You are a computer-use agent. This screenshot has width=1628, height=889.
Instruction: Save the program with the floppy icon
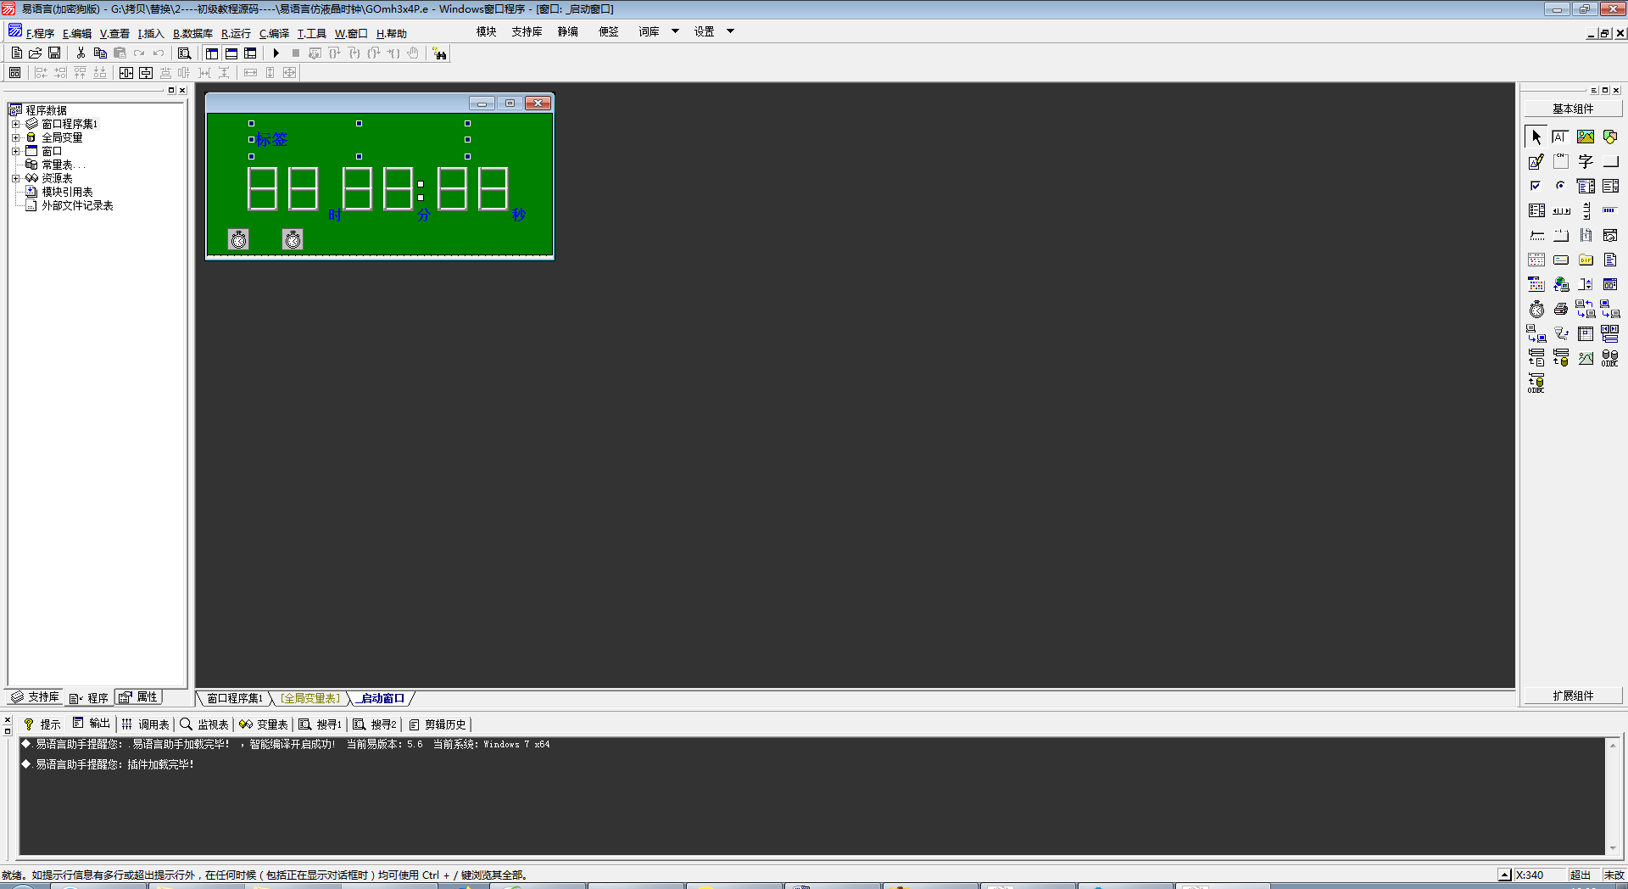click(x=54, y=53)
